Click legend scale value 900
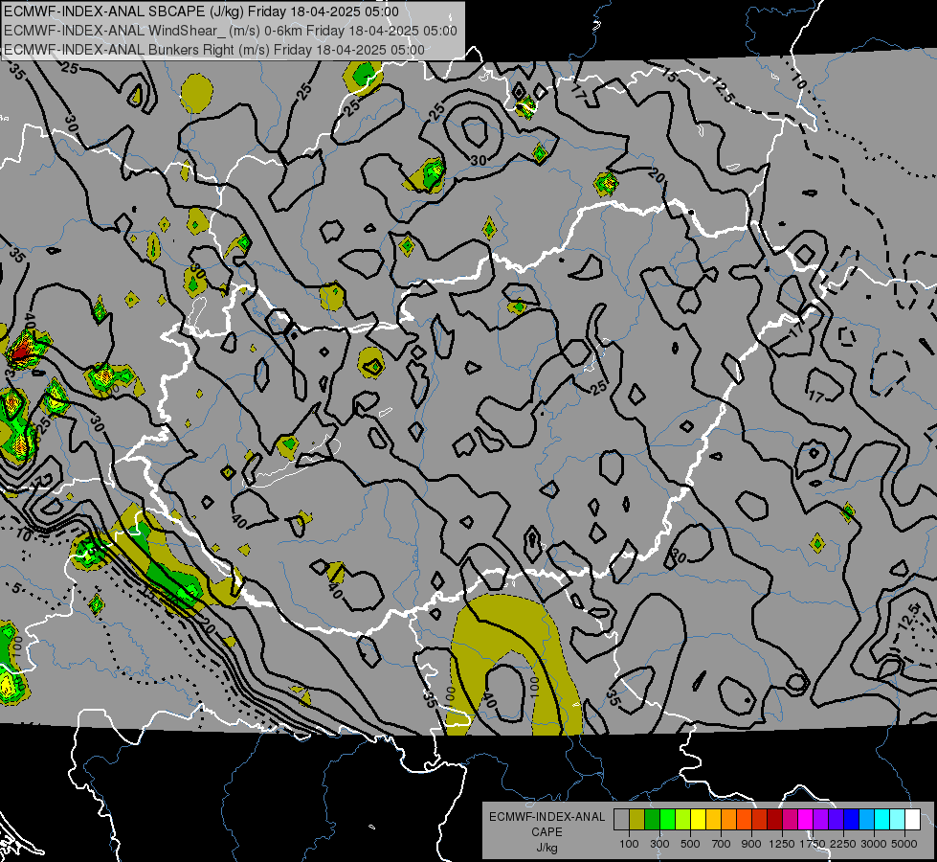This screenshot has width=937, height=862. click(751, 844)
